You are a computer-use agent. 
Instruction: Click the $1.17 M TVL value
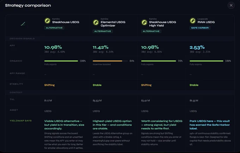click(x=48, y=101)
